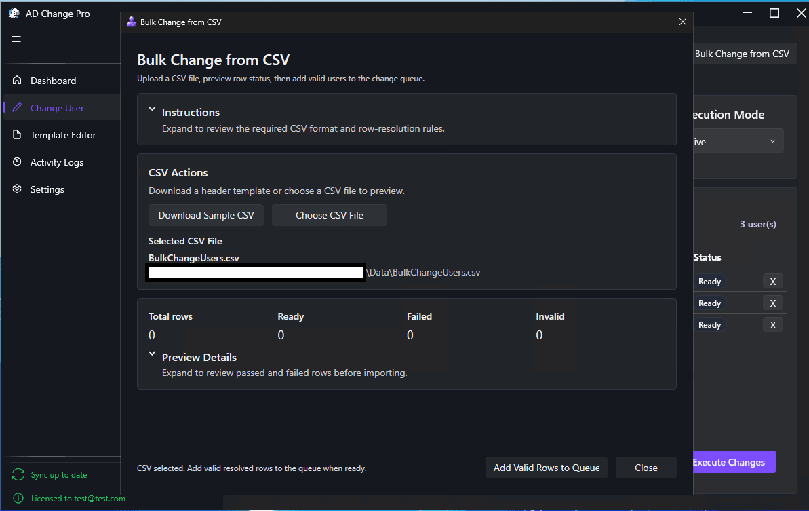Click the Settings gear icon
Viewport: 809px width, 511px height.
[x=17, y=189]
